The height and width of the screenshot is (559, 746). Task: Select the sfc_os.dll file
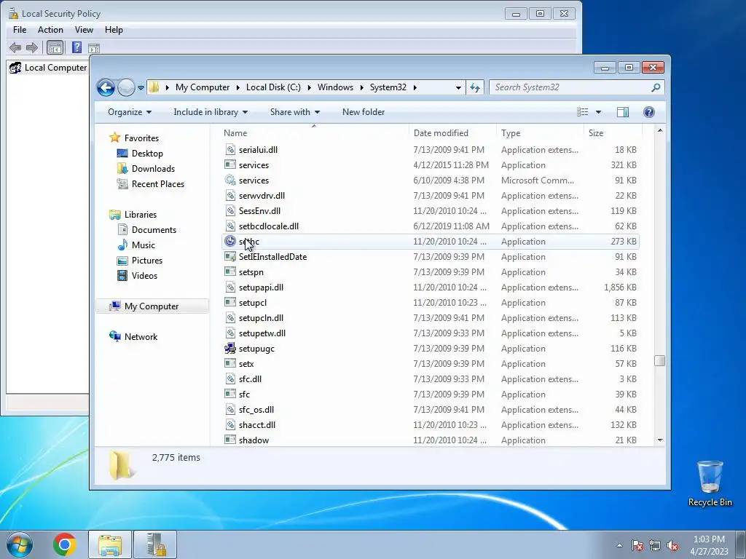(431, 410)
